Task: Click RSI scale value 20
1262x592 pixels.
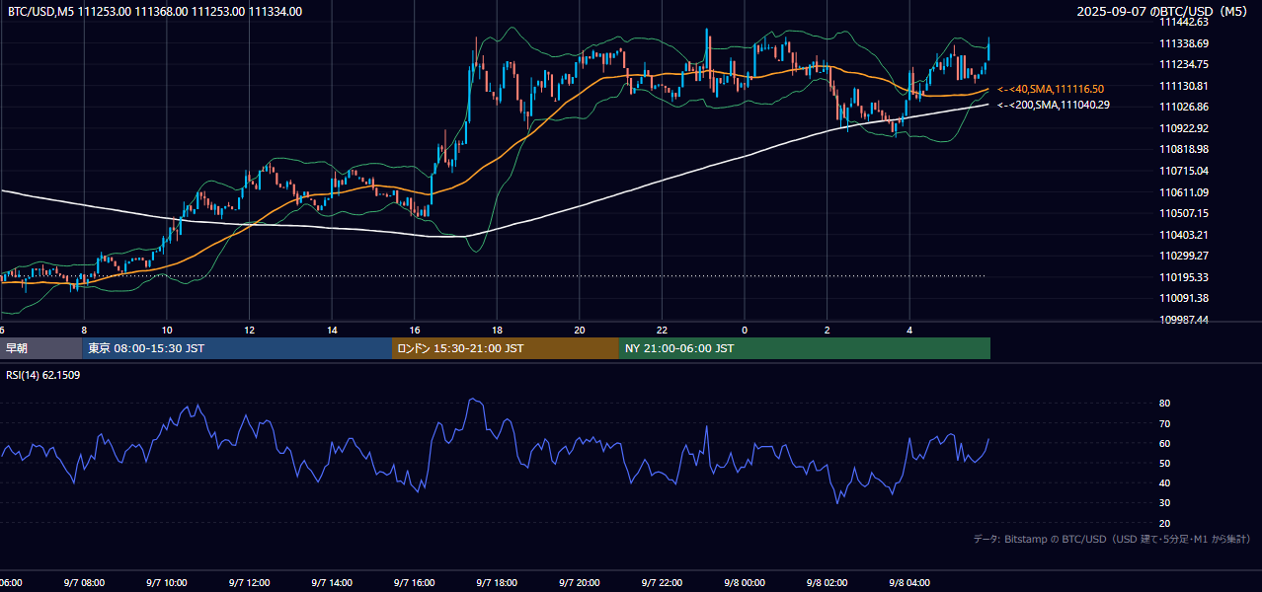Action: (x=1164, y=523)
